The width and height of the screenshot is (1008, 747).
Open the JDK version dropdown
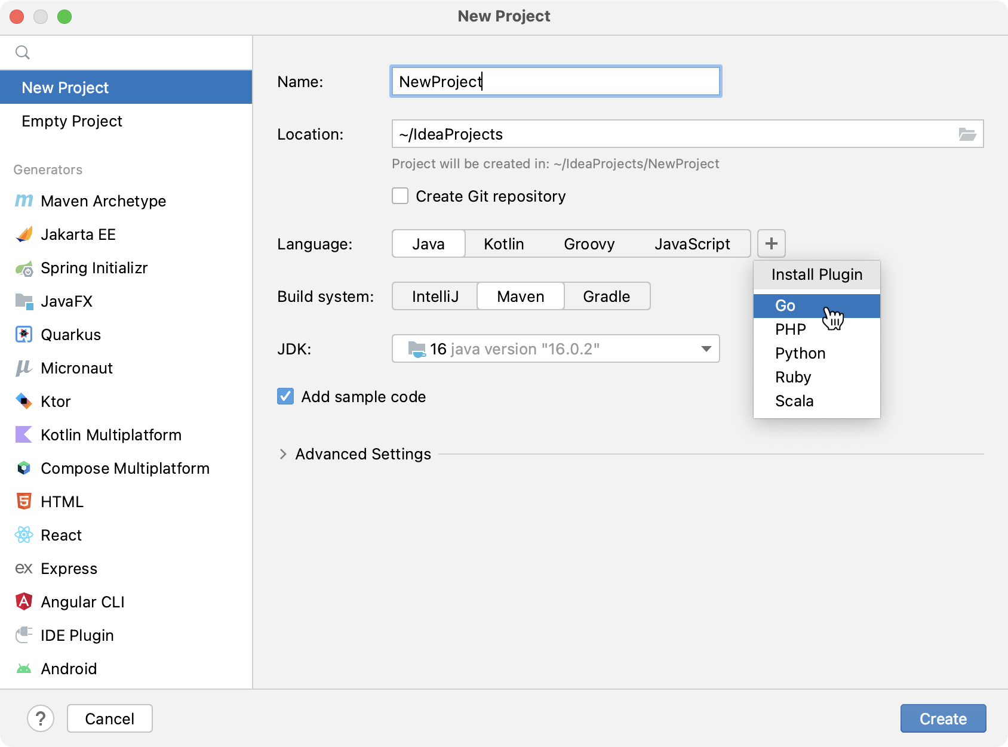556,349
